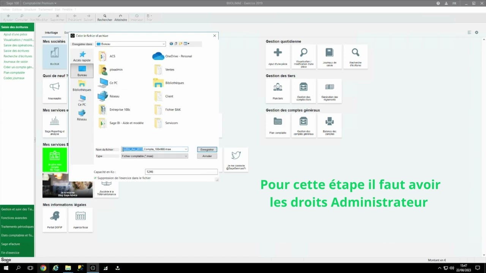The width and height of the screenshot is (486, 273).
Task: Click the Annuler button
Action: pos(207,156)
